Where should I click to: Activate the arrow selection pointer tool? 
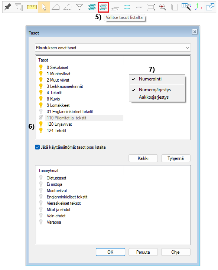(44, 7)
